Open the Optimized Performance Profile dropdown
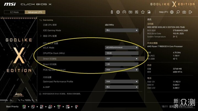 pos(122,82)
